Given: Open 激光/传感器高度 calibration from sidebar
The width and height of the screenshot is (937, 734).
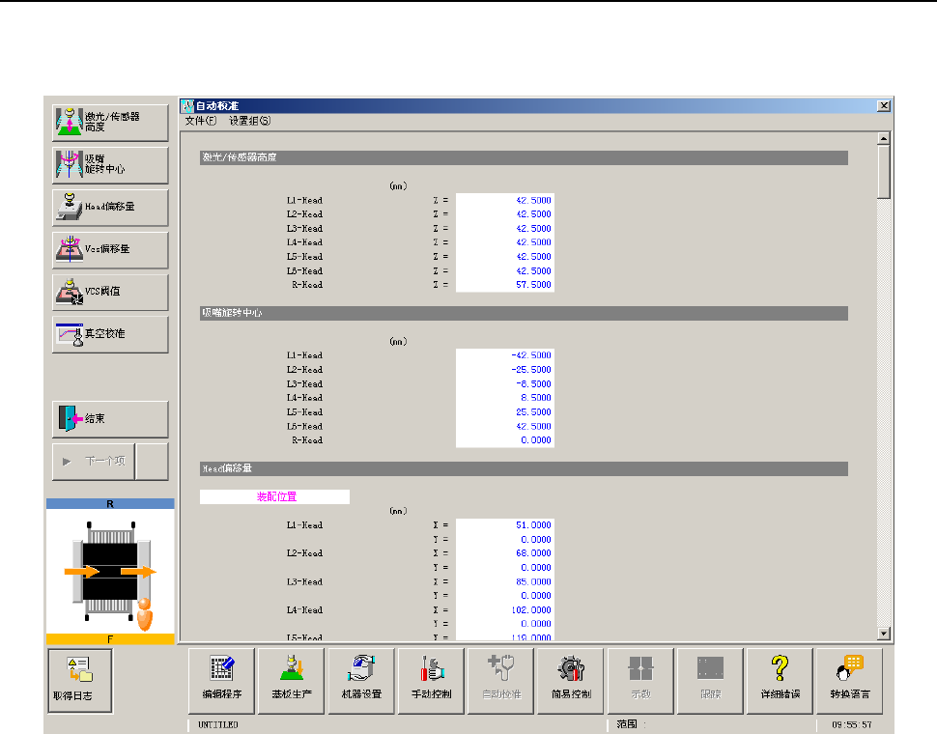Looking at the screenshot, I should [110, 123].
